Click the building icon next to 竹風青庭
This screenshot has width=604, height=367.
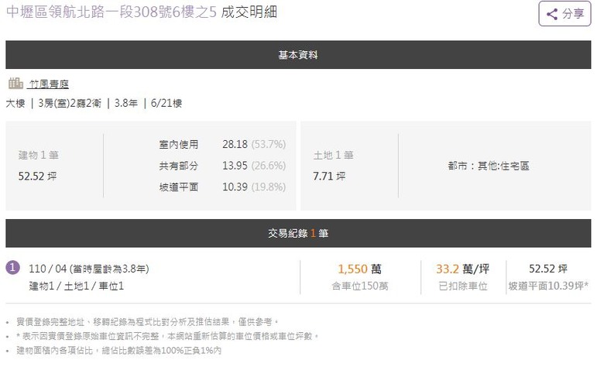tap(15, 83)
